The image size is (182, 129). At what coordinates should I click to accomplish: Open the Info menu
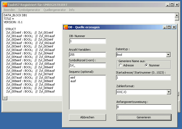point(72,10)
